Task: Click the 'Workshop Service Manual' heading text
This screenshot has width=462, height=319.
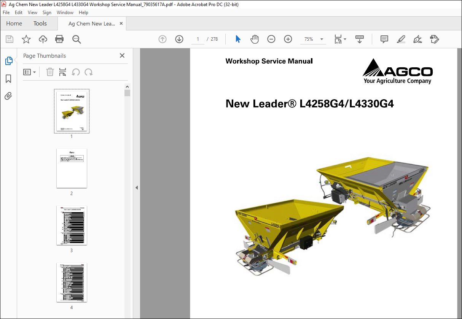Action: coord(269,61)
